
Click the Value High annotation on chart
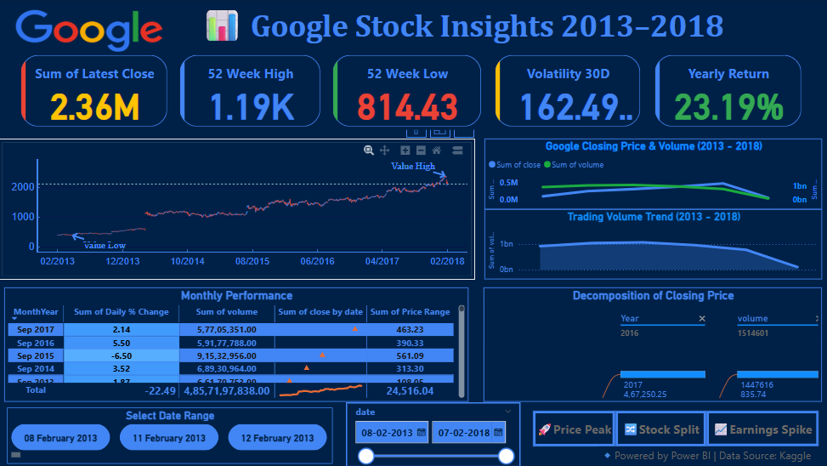point(413,166)
